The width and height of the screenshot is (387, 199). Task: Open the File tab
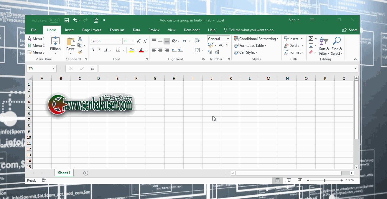coord(34,30)
